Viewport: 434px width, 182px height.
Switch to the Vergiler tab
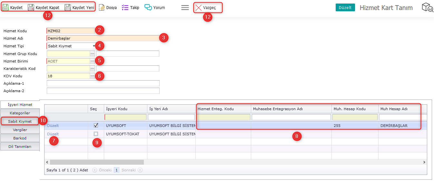click(20, 130)
